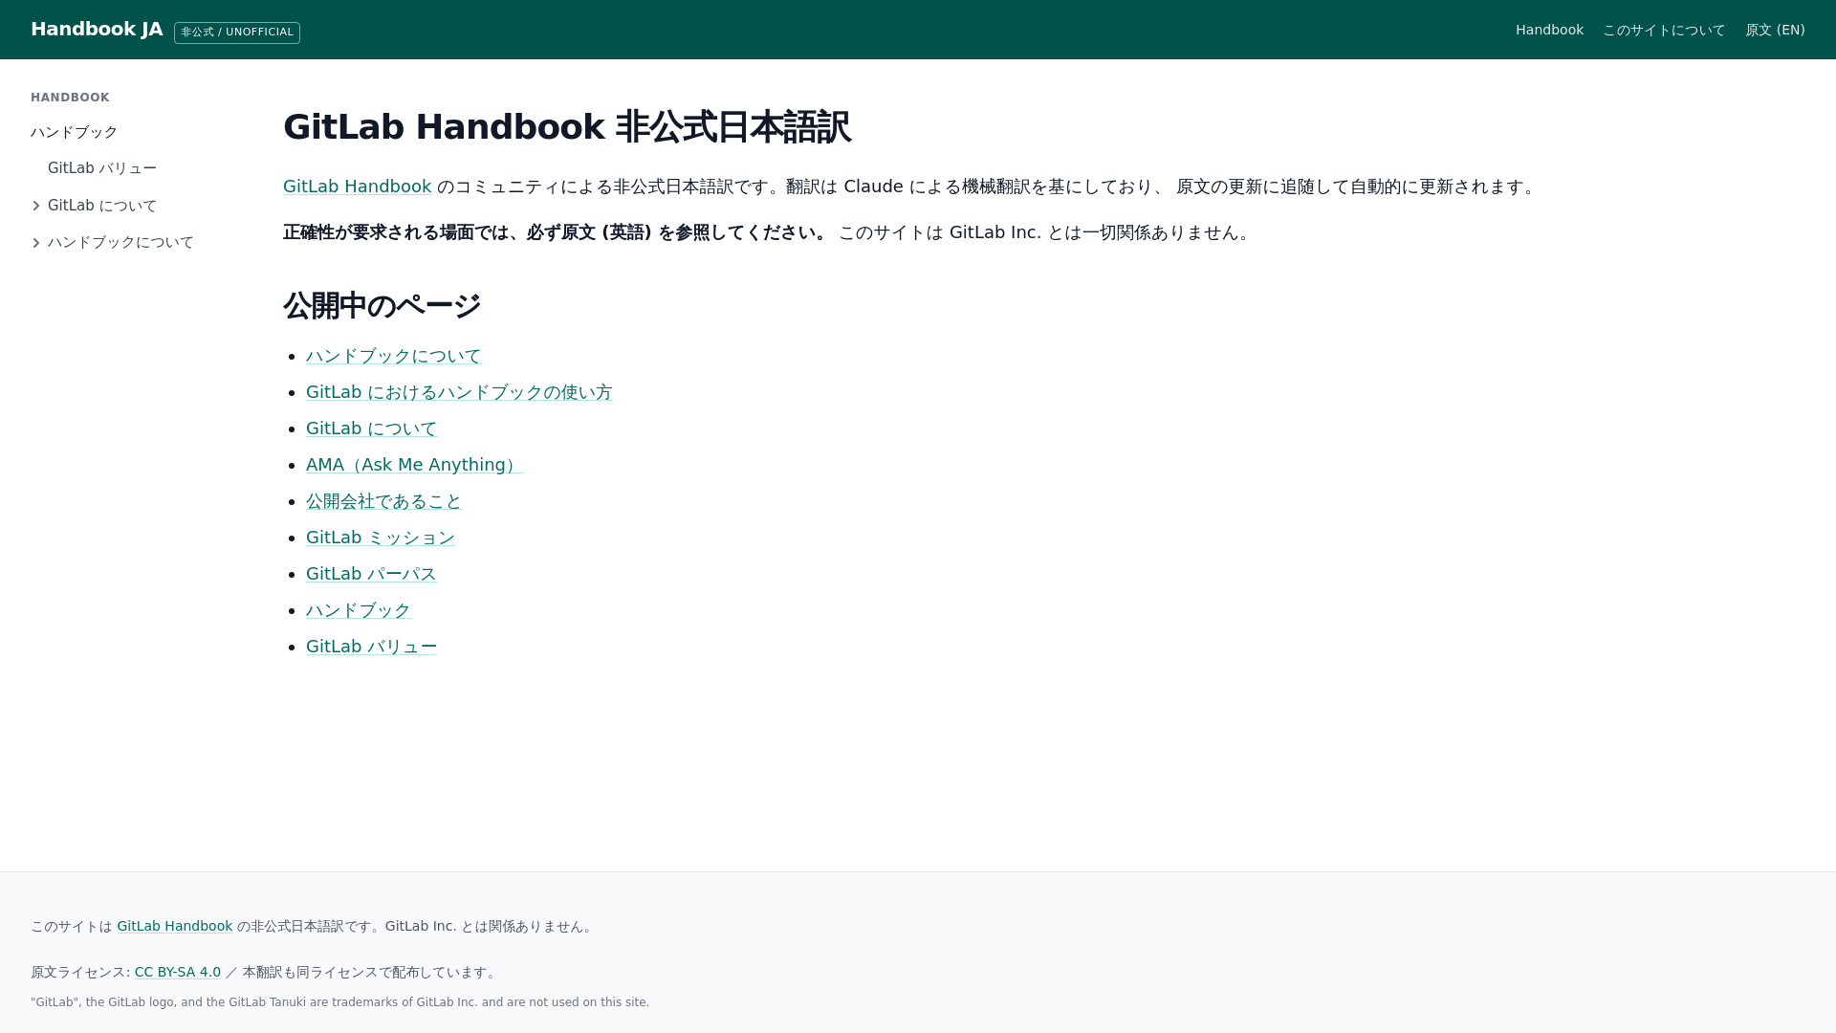
Task: Click the 公開中のページ heading
Action: (x=382, y=306)
